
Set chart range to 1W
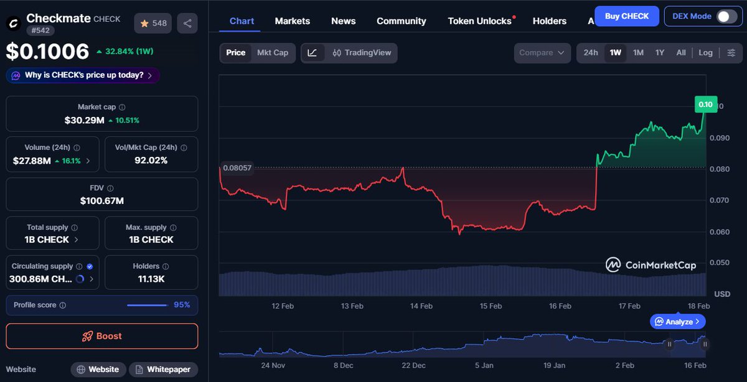616,53
